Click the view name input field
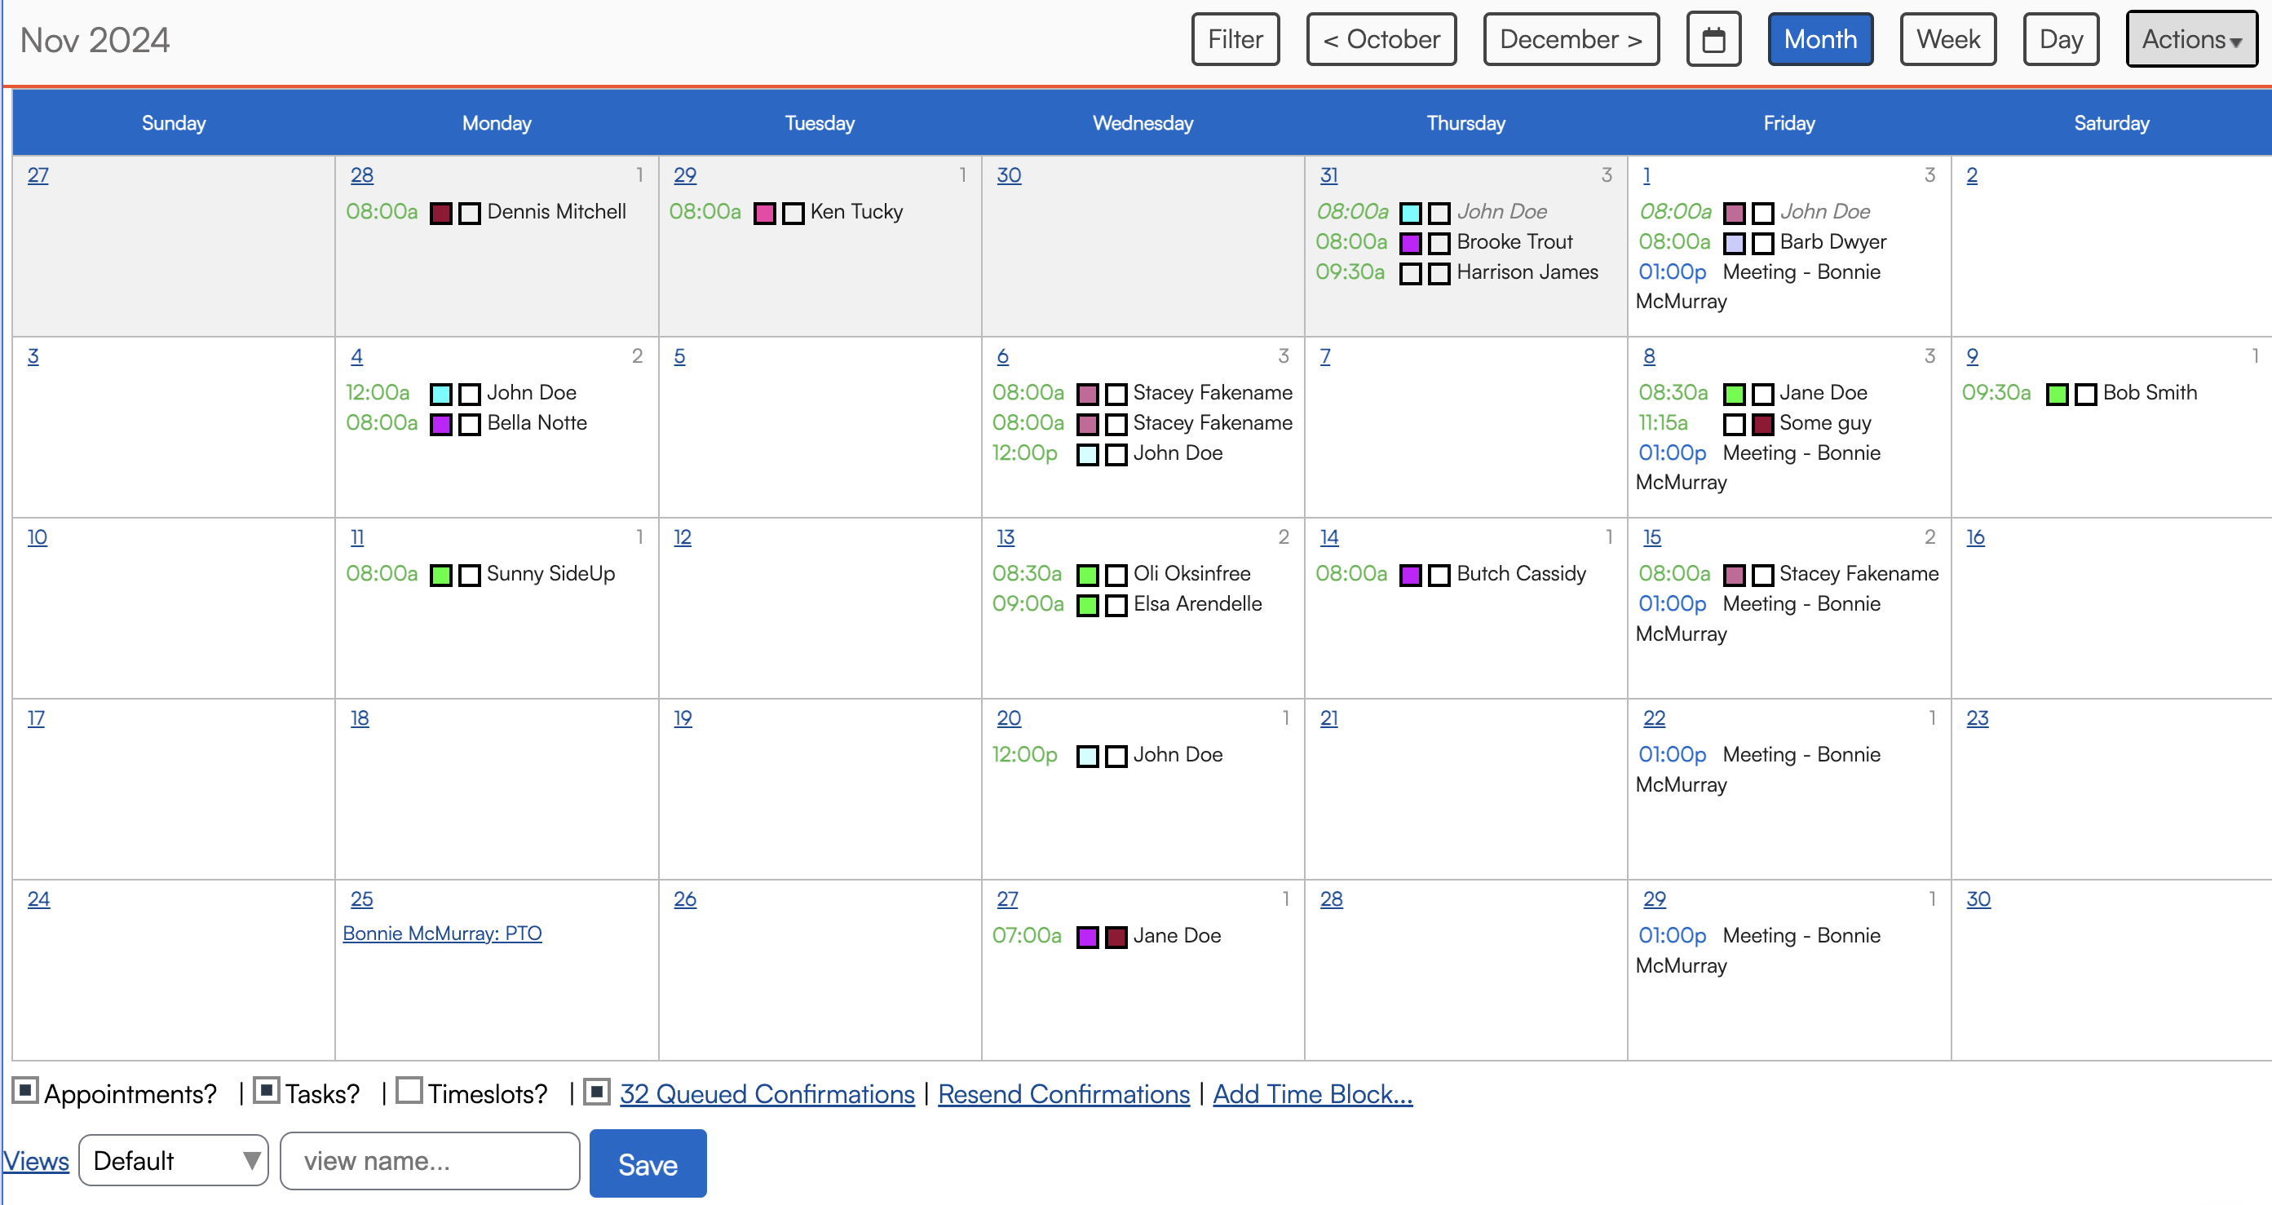The height and width of the screenshot is (1205, 2272). coord(430,1161)
